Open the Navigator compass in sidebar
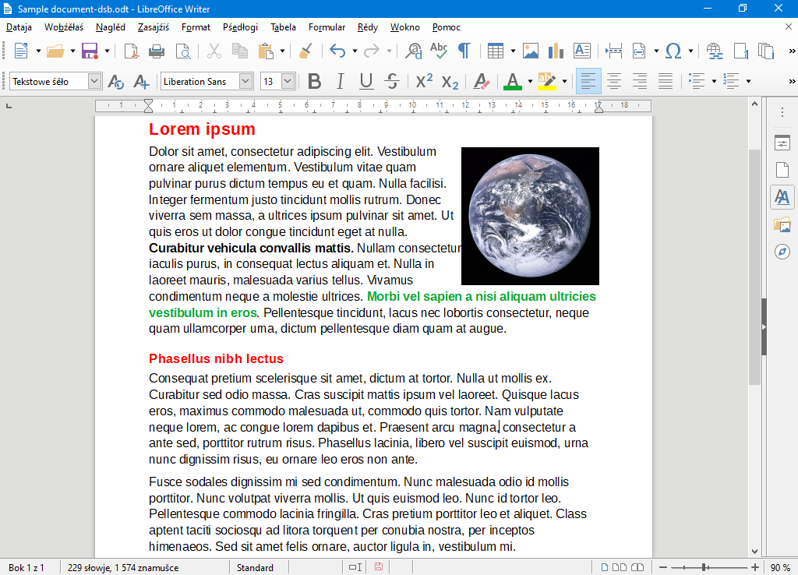The image size is (798, 575). coord(782,252)
